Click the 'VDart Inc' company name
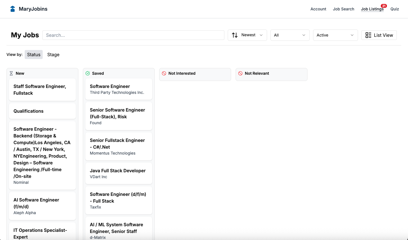Viewport: 408px width, 240px height. [x=99, y=177]
